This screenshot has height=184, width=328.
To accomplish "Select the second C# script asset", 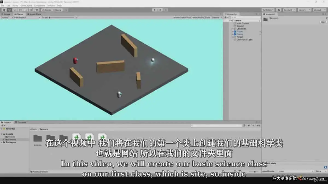I will [90, 138].
